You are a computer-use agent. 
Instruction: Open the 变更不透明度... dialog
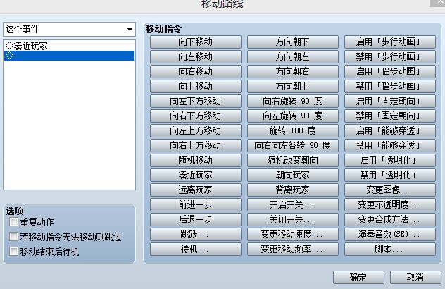(390, 204)
